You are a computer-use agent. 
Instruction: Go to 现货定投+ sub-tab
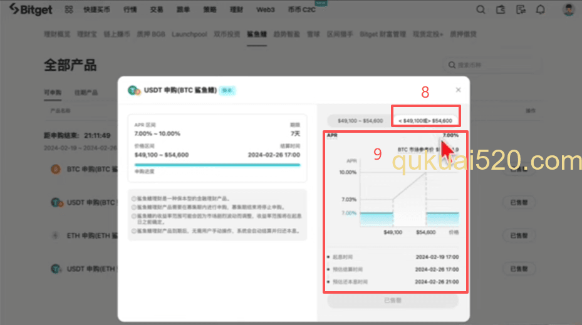pyautogui.click(x=428, y=34)
